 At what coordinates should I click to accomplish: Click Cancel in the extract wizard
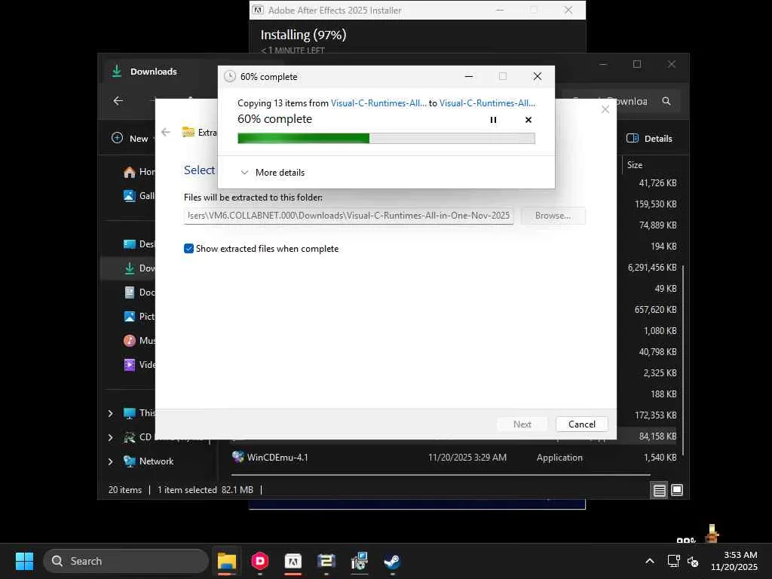pos(581,424)
